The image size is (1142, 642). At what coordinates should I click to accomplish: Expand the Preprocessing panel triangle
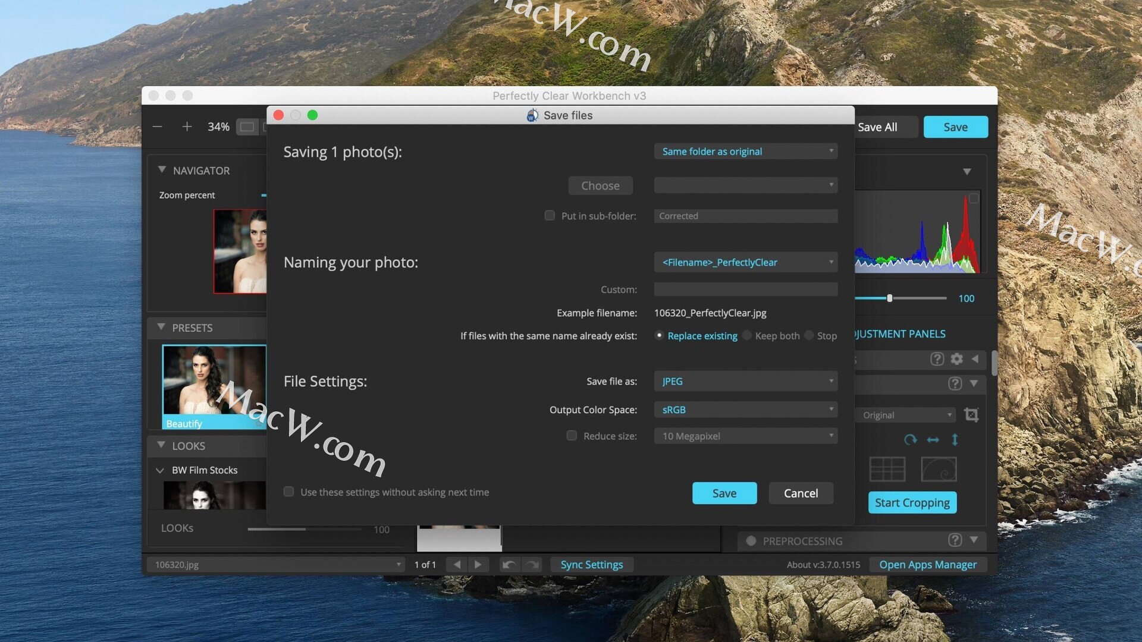pyautogui.click(x=974, y=540)
